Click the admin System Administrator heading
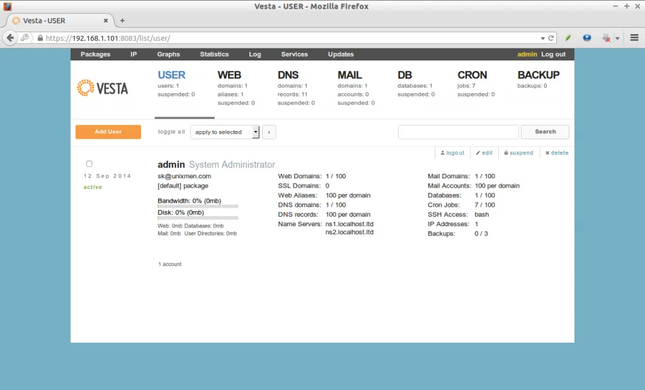Image resolution: width=645 pixels, height=390 pixels. [x=217, y=164]
